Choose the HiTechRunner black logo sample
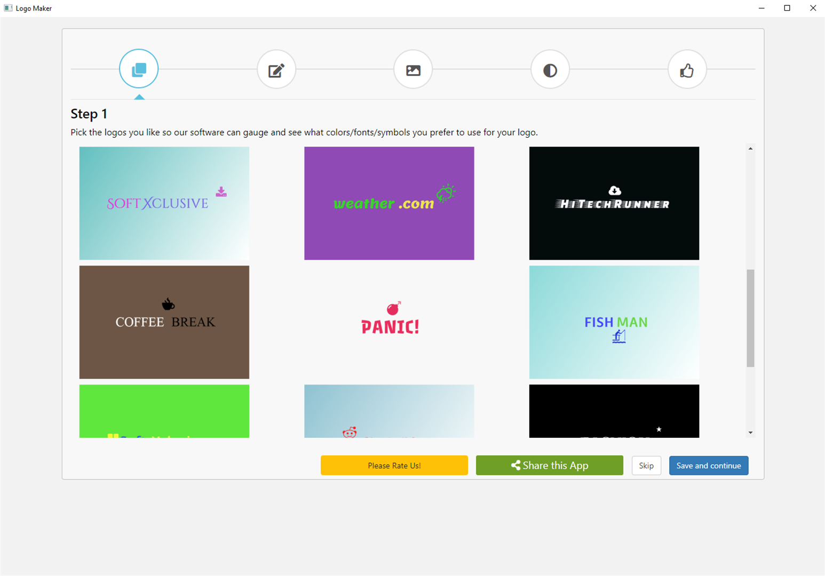Image resolution: width=825 pixels, height=576 pixels. pos(614,203)
